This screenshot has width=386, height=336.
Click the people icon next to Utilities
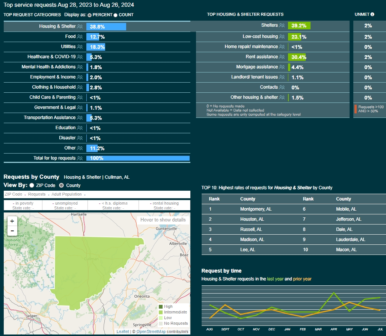pos(80,47)
